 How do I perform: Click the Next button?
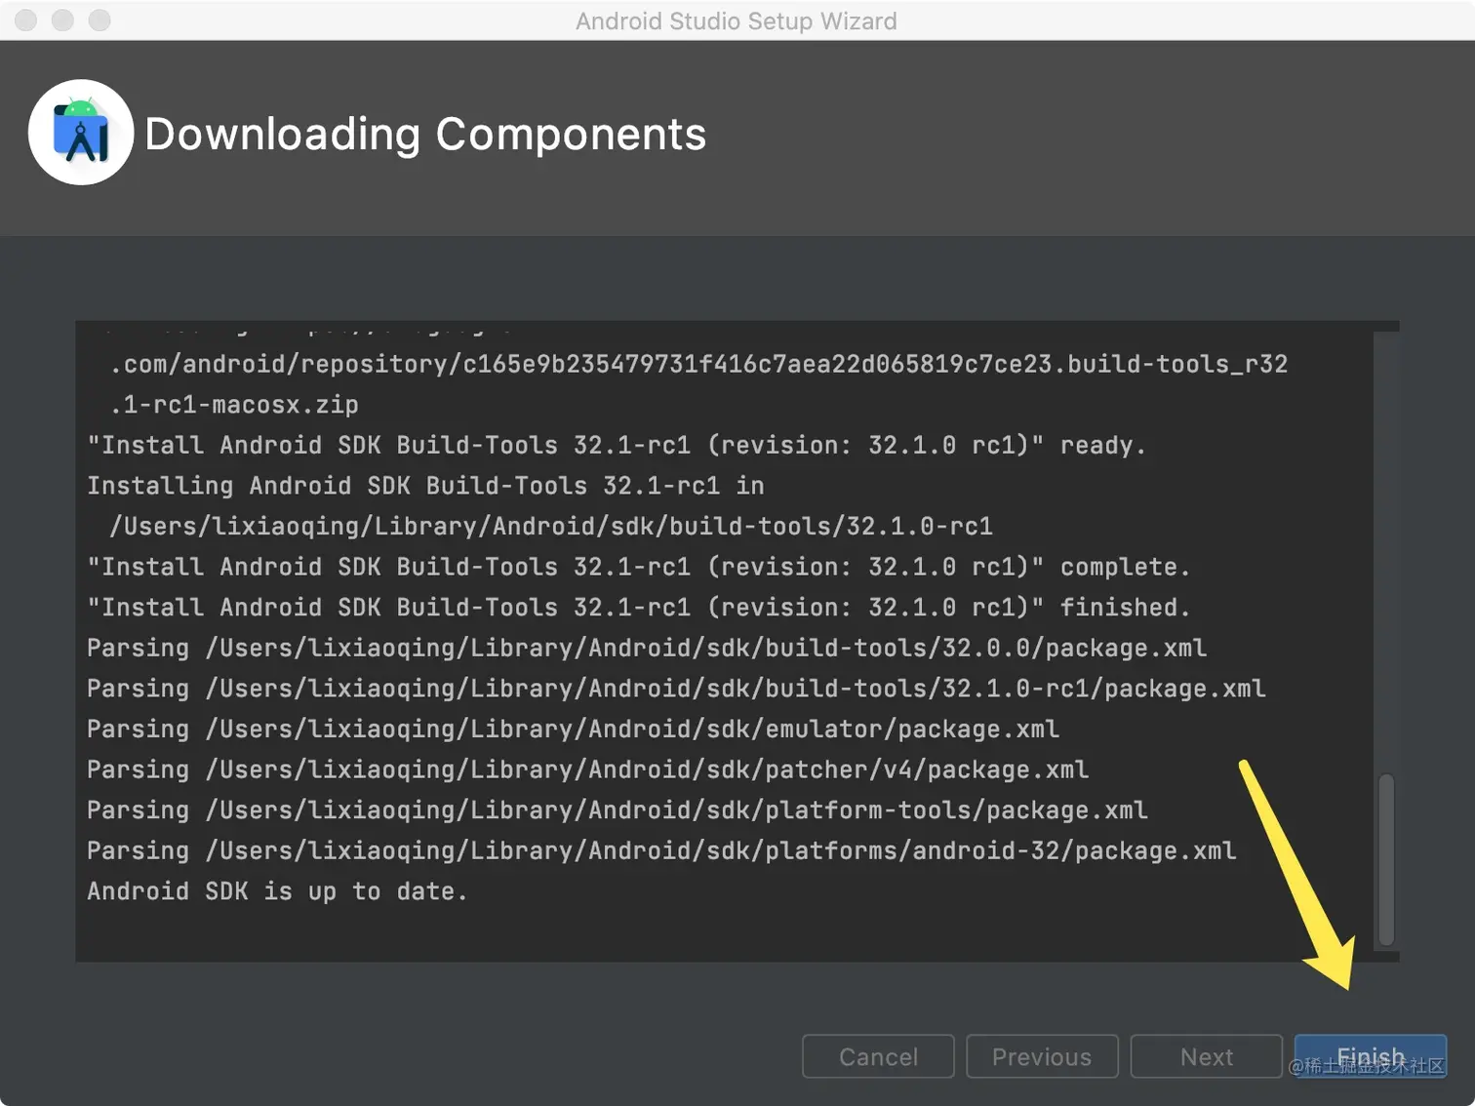[x=1206, y=1056]
